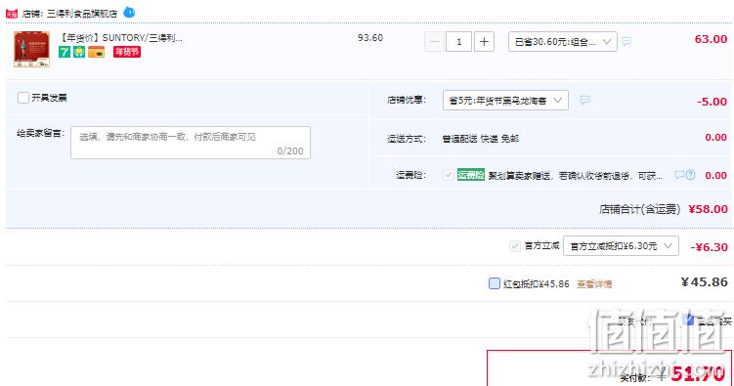Increase quantity with the plus button
Screen dimensions: 734x386
484,42
